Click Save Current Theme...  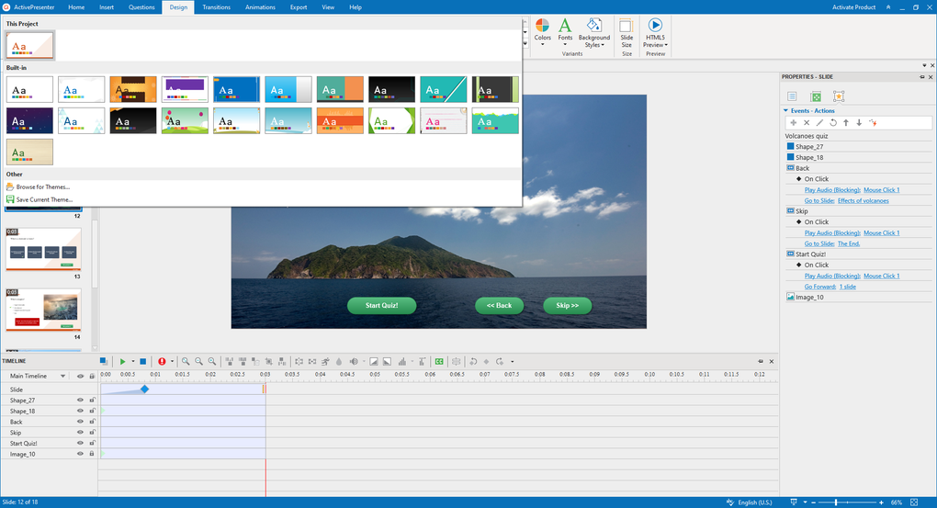[45, 199]
